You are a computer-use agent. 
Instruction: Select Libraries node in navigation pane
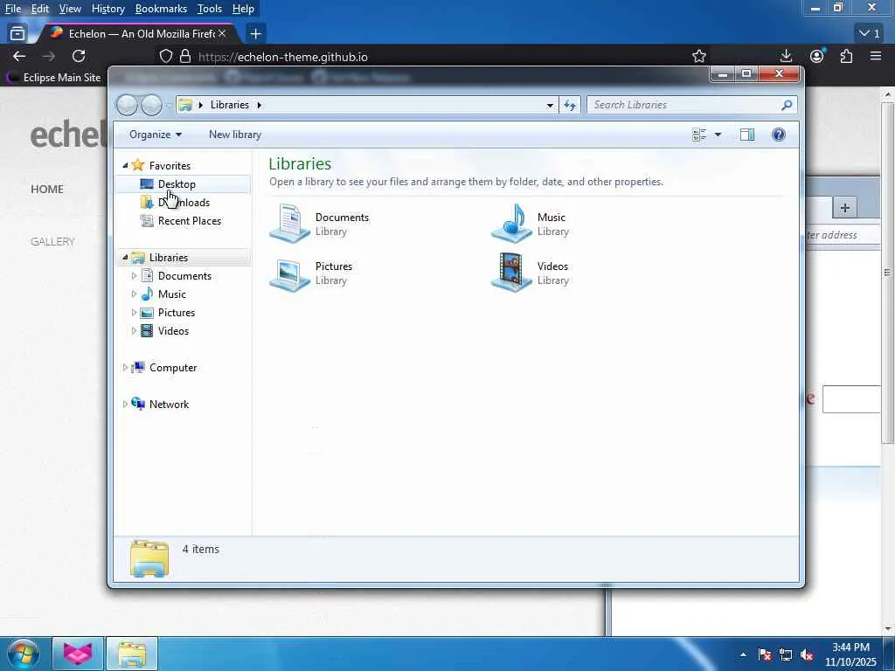(x=169, y=258)
